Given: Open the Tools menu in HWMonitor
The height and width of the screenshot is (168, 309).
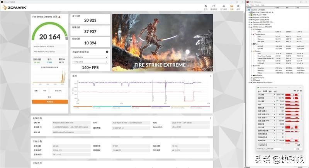Looking at the screenshot, I should pyautogui.click(x=257, y=5).
